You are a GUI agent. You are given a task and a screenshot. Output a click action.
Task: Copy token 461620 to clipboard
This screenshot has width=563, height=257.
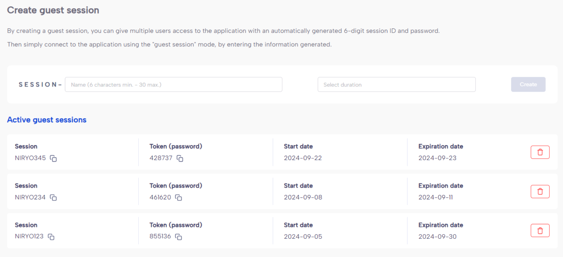pos(179,198)
